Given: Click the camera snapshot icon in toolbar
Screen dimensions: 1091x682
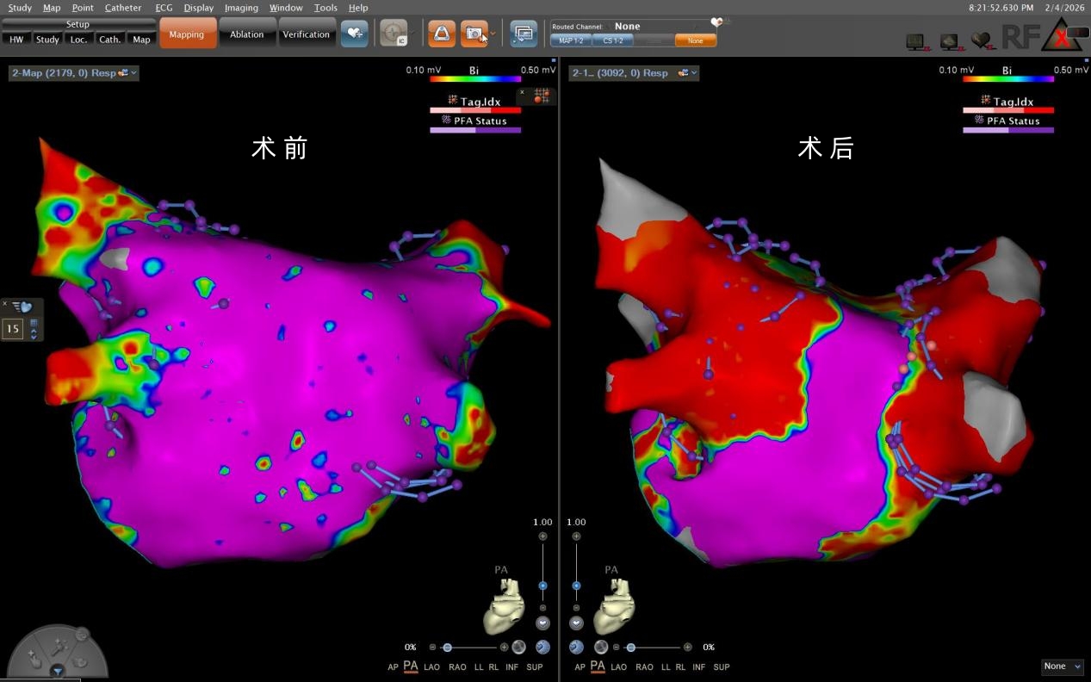Looking at the screenshot, I should [473, 34].
